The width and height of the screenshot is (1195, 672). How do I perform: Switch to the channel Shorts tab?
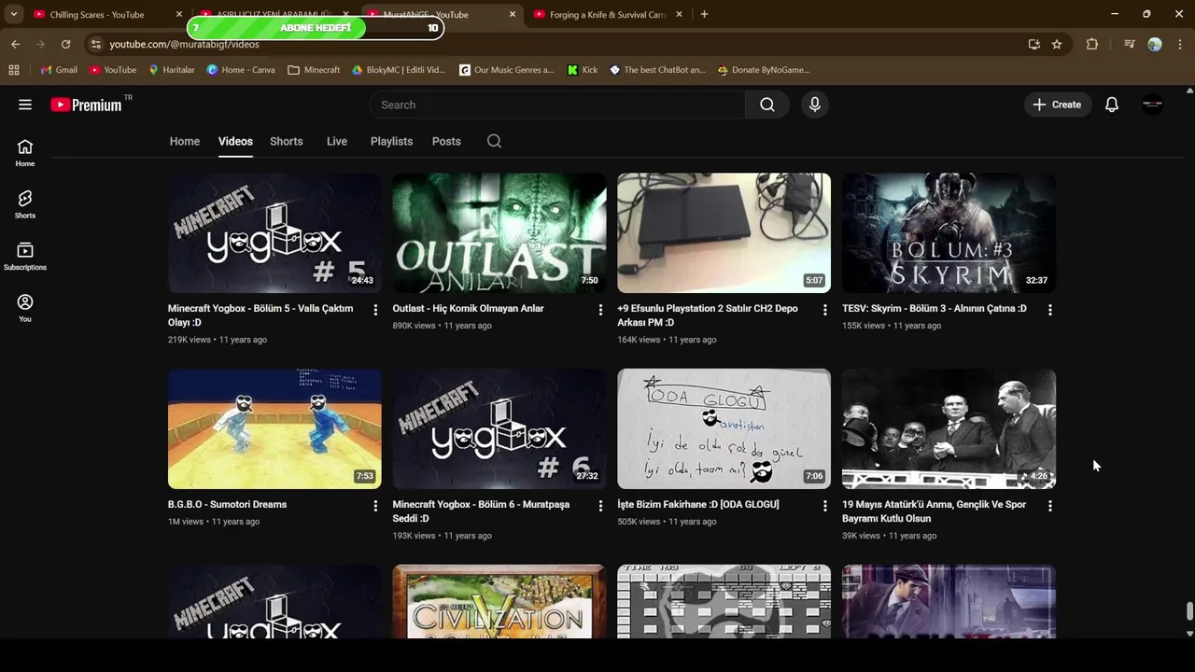tap(287, 141)
